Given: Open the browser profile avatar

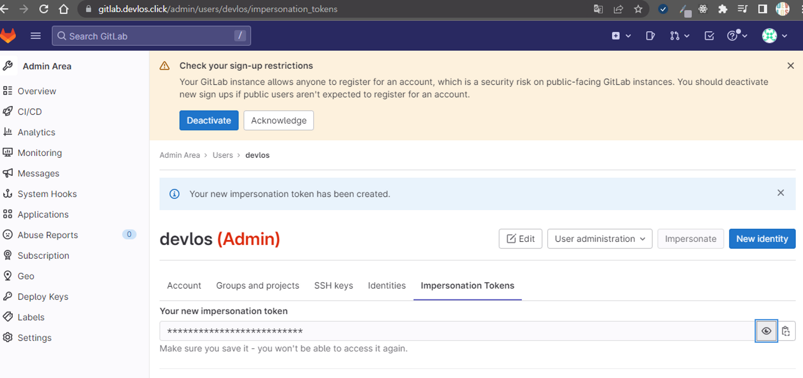Looking at the screenshot, I should [x=783, y=9].
